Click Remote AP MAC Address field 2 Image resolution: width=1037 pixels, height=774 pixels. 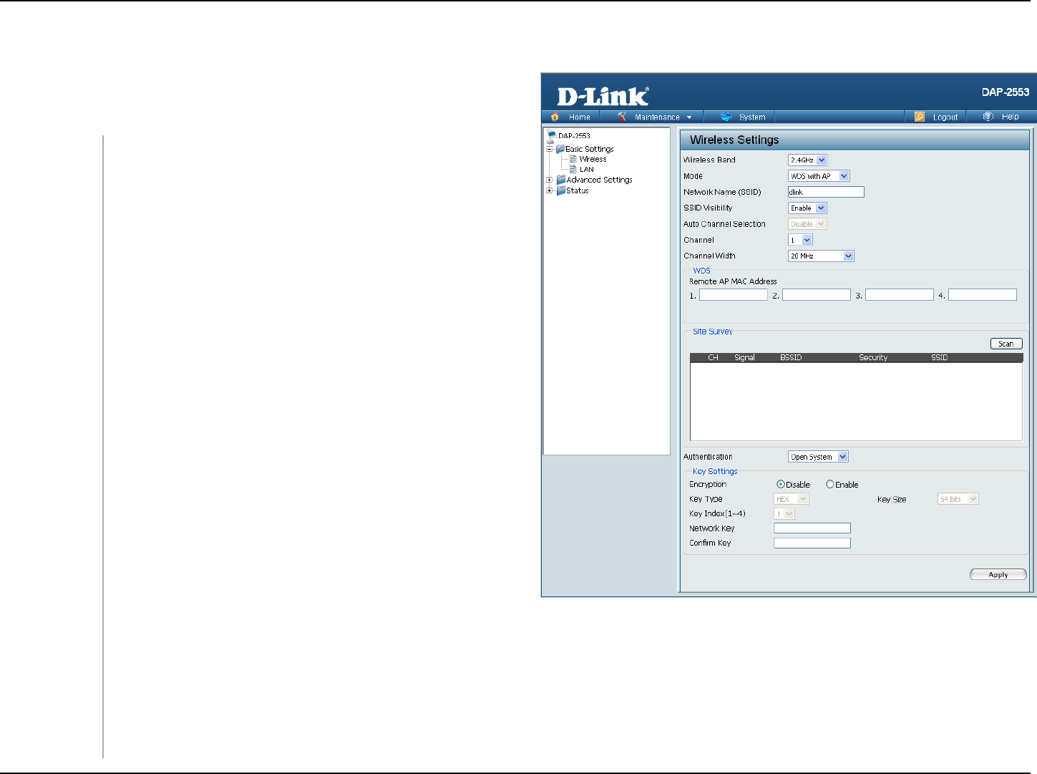click(817, 295)
